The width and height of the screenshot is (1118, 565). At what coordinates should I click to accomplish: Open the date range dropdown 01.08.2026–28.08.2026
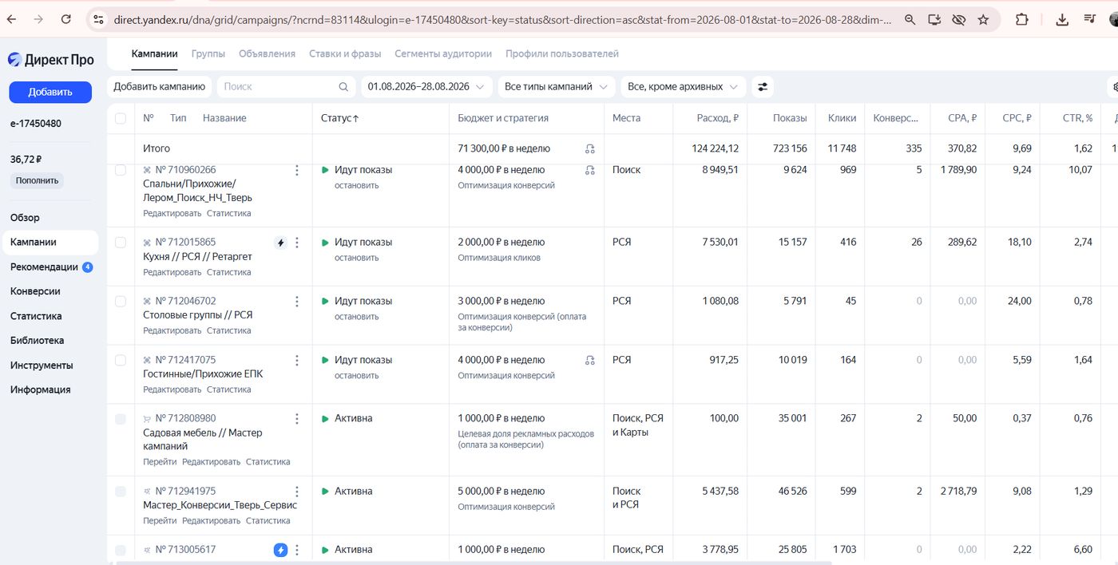(x=426, y=86)
